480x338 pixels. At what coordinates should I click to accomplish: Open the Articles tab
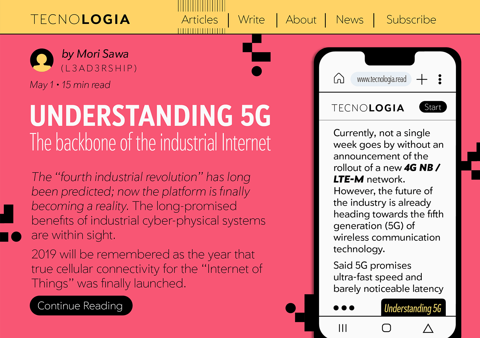point(200,20)
